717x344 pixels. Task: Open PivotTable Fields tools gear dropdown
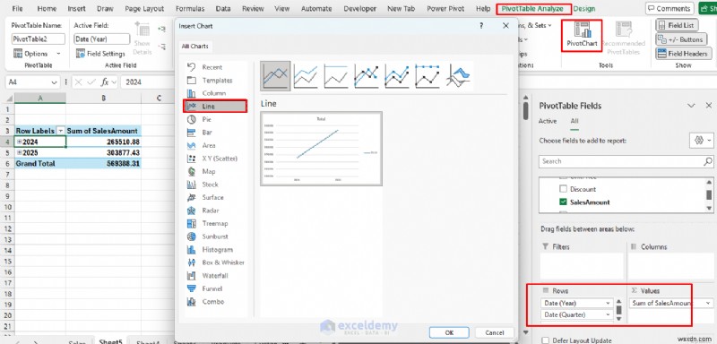tap(701, 141)
